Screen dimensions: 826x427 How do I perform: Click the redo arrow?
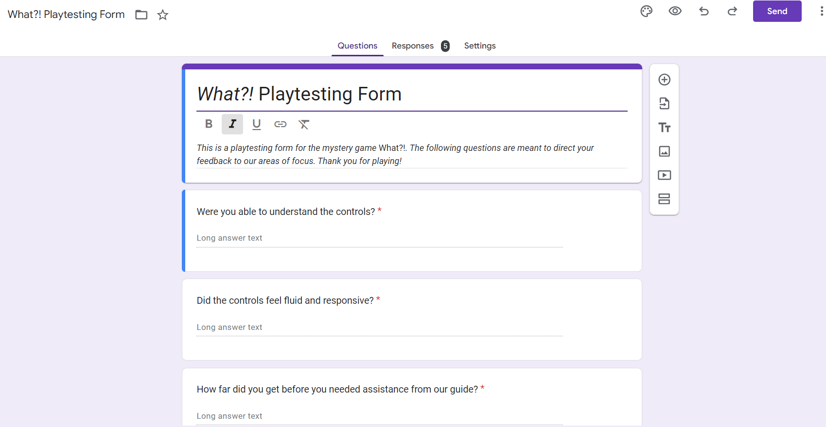pyautogui.click(x=732, y=11)
